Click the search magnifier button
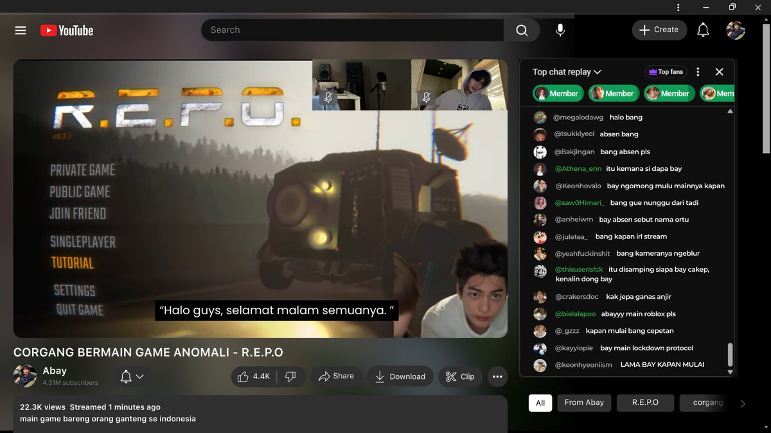 click(x=522, y=30)
